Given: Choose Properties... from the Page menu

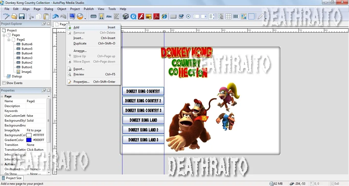Looking at the screenshot, I should 93,82.
